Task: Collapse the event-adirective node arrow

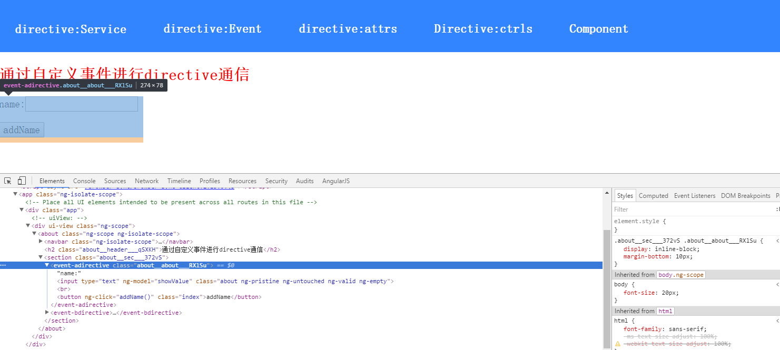Action: pos(47,265)
